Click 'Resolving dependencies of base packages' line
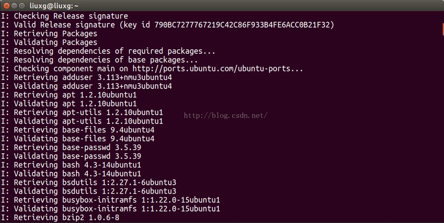Screen dimensions: 444x223 tap(99, 60)
